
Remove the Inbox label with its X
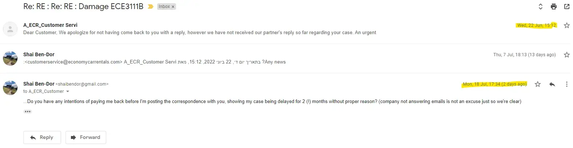173,7
